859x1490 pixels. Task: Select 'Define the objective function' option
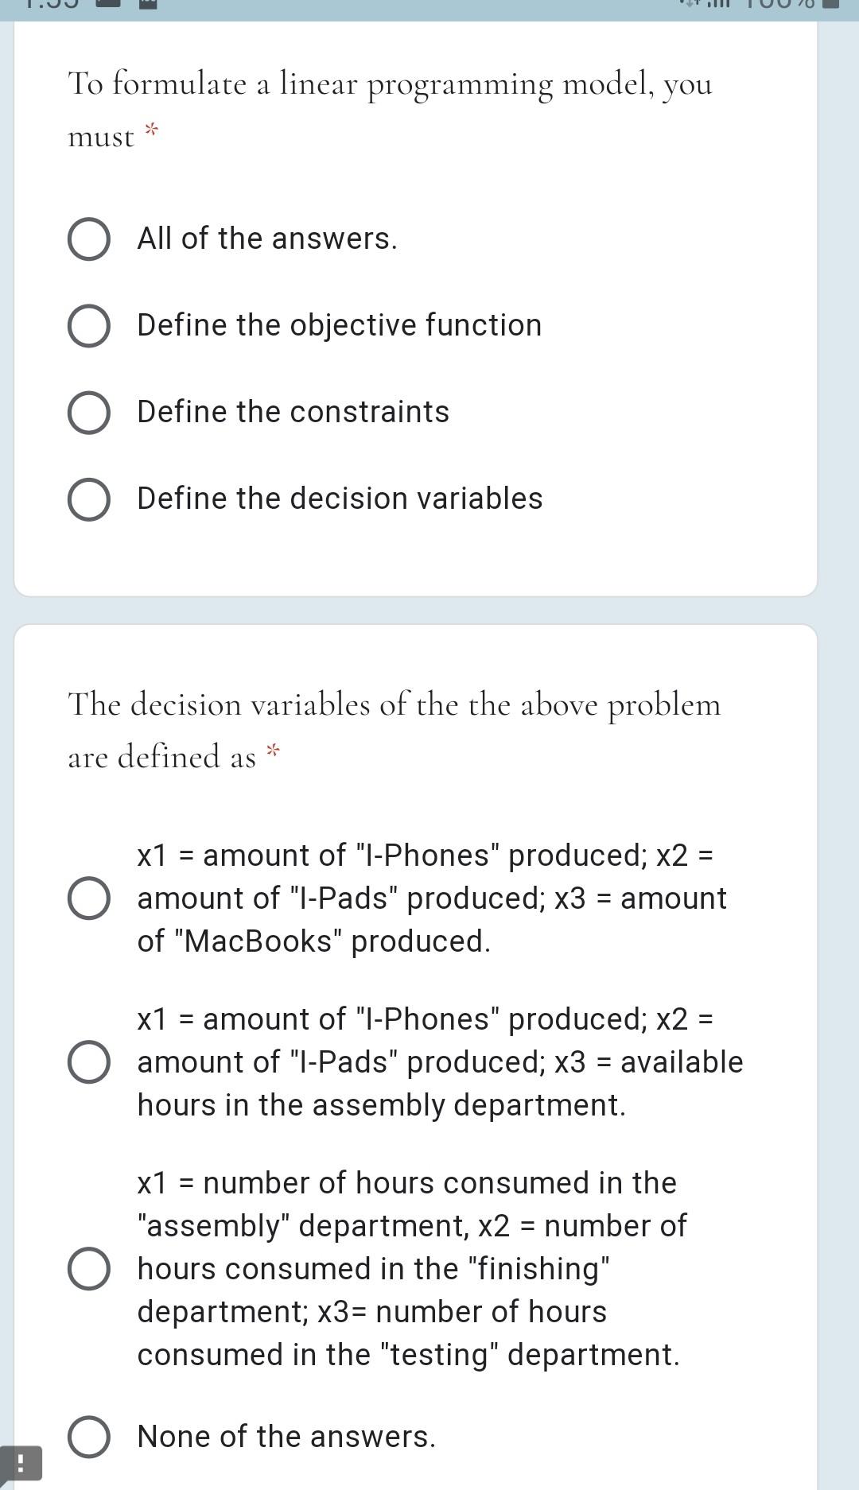[x=87, y=325]
